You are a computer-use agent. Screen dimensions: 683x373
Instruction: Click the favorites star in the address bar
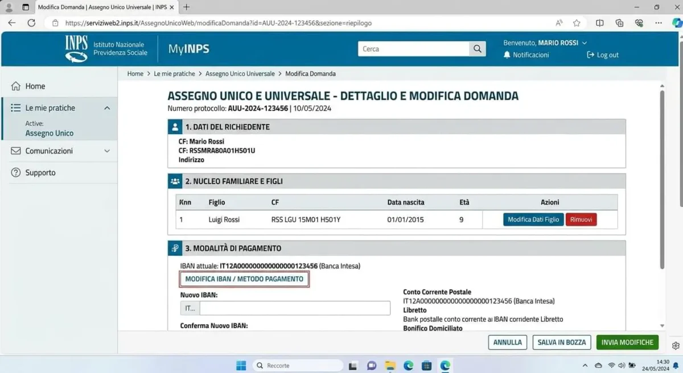point(577,23)
